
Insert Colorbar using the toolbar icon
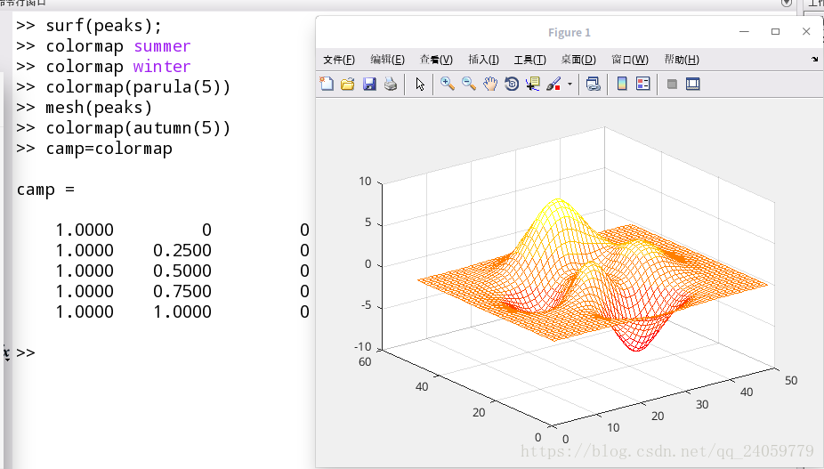click(622, 85)
